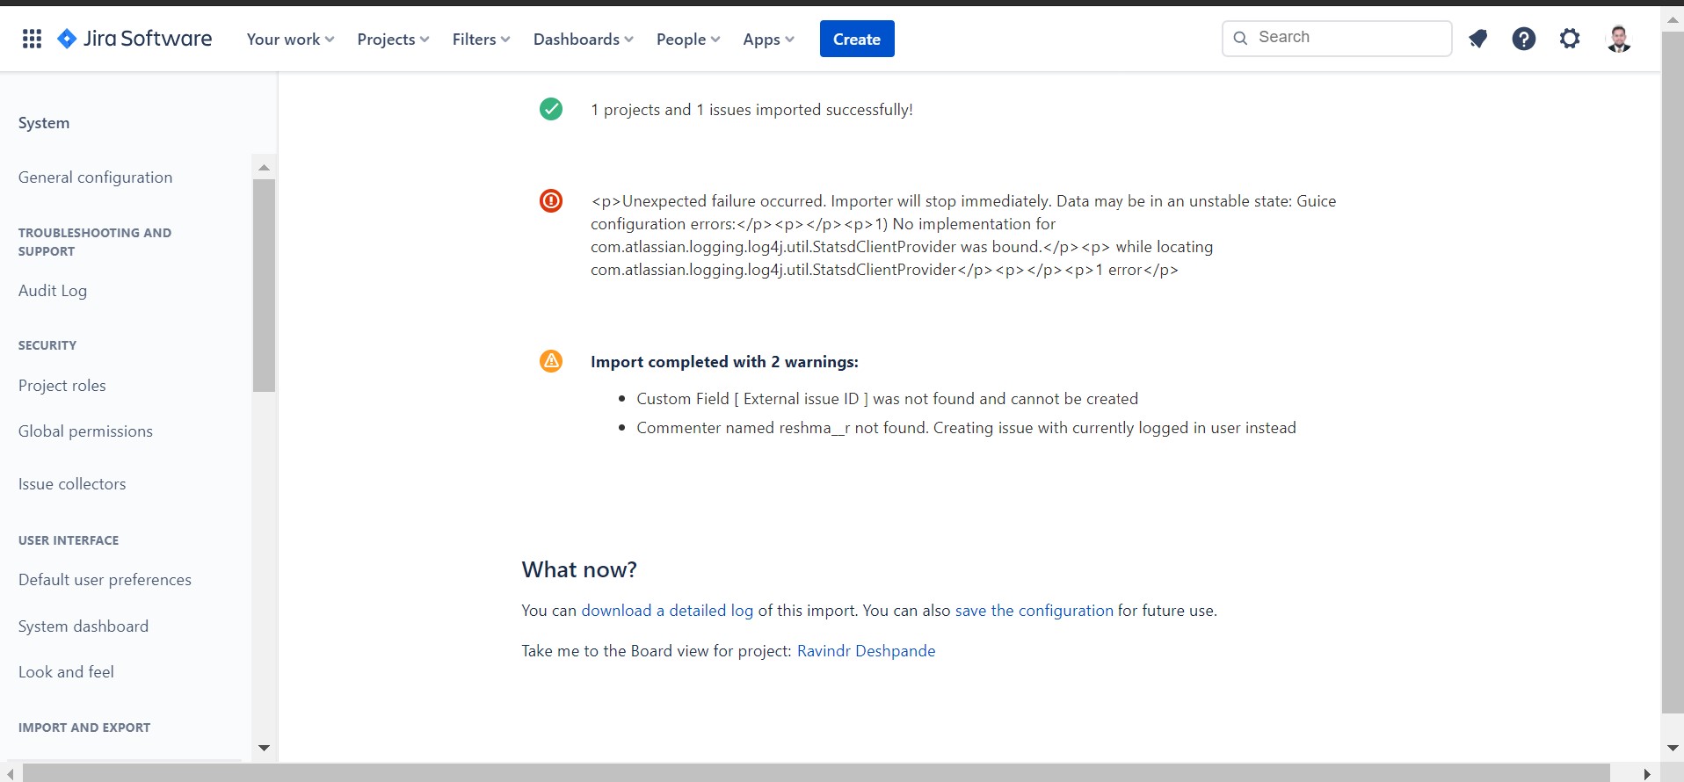The height and width of the screenshot is (782, 1684).
Task: Click the sidebar scroll down arrow
Action: pyautogui.click(x=264, y=748)
